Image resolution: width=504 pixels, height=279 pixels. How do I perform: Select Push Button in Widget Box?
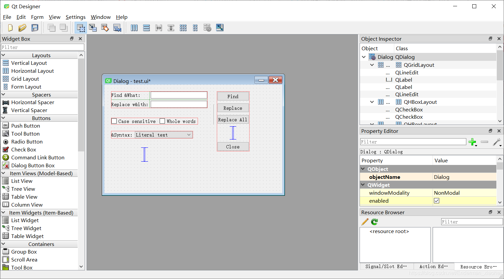[25, 126]
